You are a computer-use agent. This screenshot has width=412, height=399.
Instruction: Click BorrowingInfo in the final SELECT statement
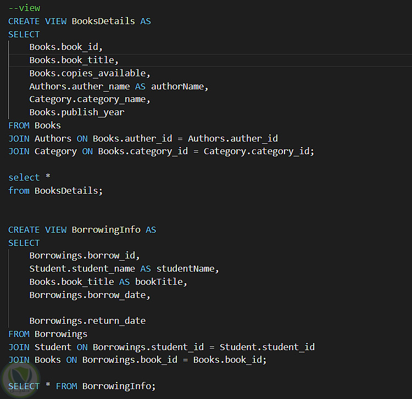pos(116,386)
